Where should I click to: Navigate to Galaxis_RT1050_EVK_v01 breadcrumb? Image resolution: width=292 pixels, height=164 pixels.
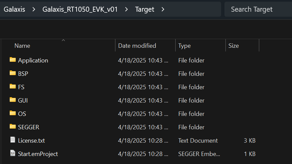pos(80,9)
